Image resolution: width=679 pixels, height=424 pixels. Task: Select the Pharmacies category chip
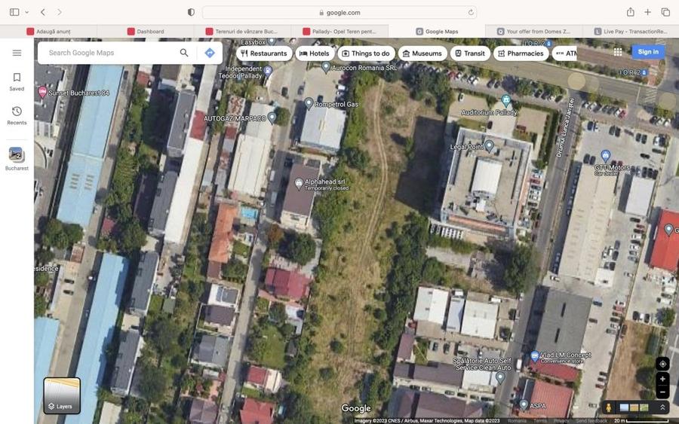pos(521,53)
